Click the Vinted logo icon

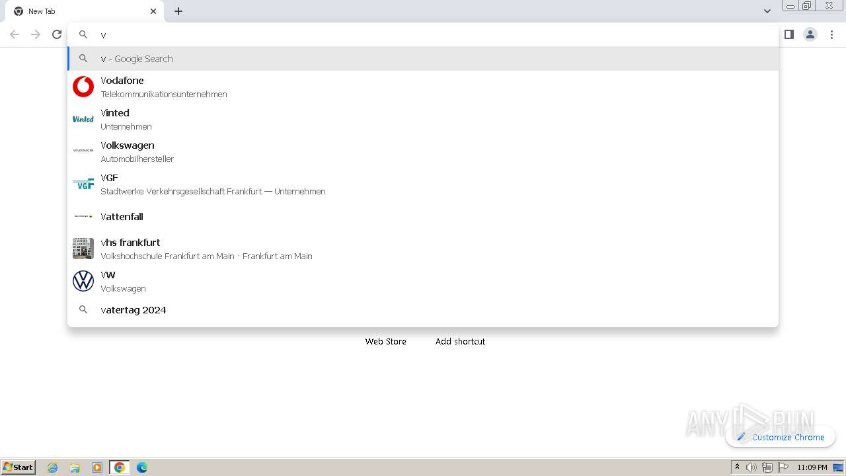pos(83,119)
